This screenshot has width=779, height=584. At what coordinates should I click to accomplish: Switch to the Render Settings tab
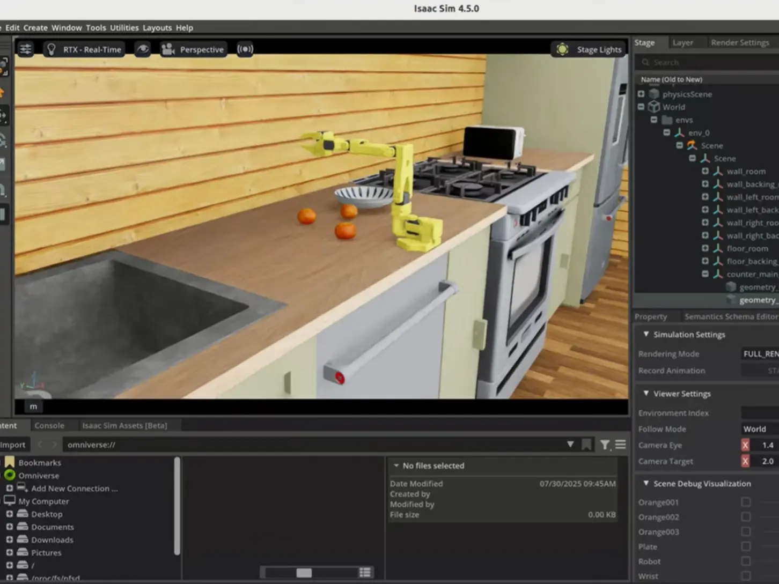tap(739, 42)
